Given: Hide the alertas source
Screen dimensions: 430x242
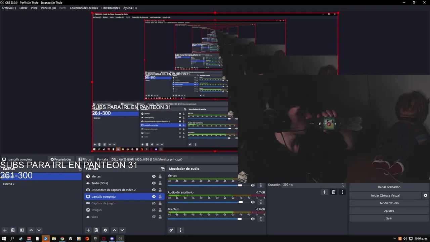Looking at the screenshot, I should tap(154, 176).
